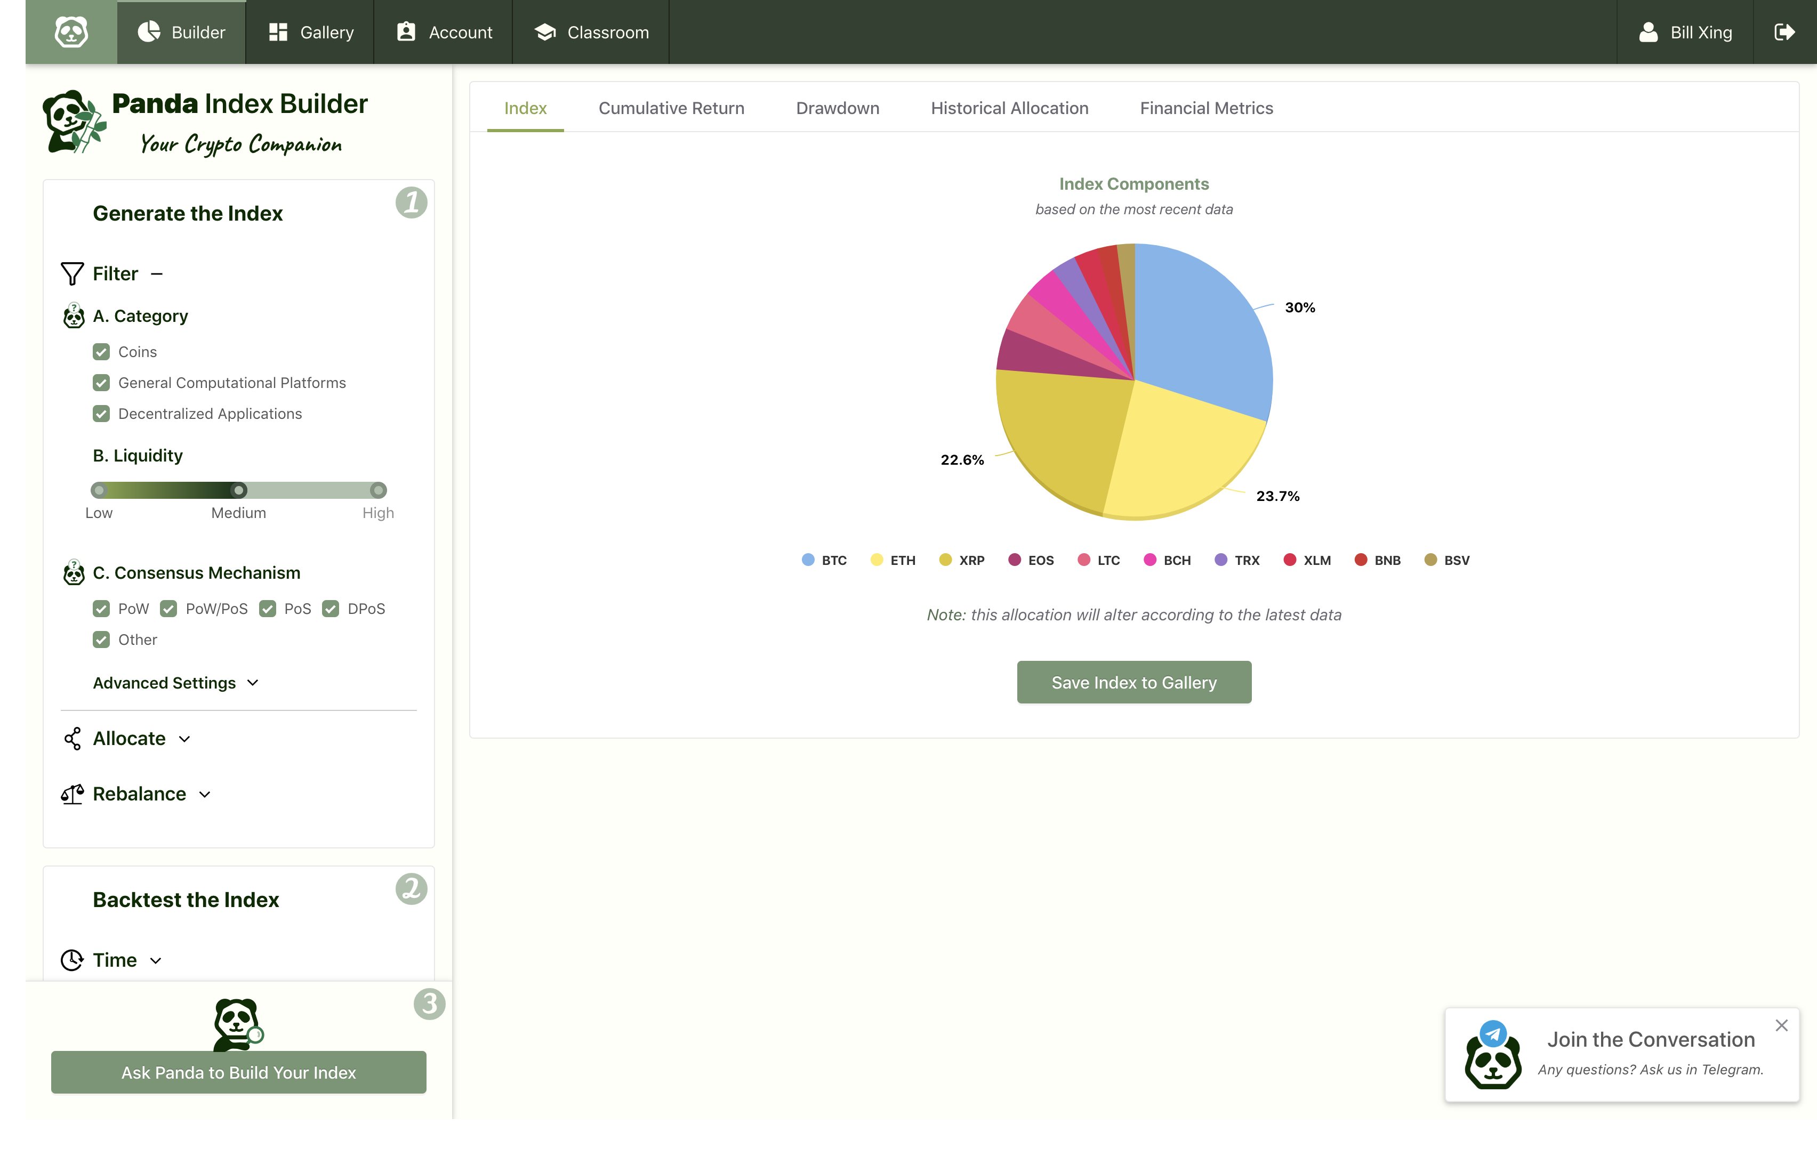Open the Financial Metrics tab

coord(1206,108)
